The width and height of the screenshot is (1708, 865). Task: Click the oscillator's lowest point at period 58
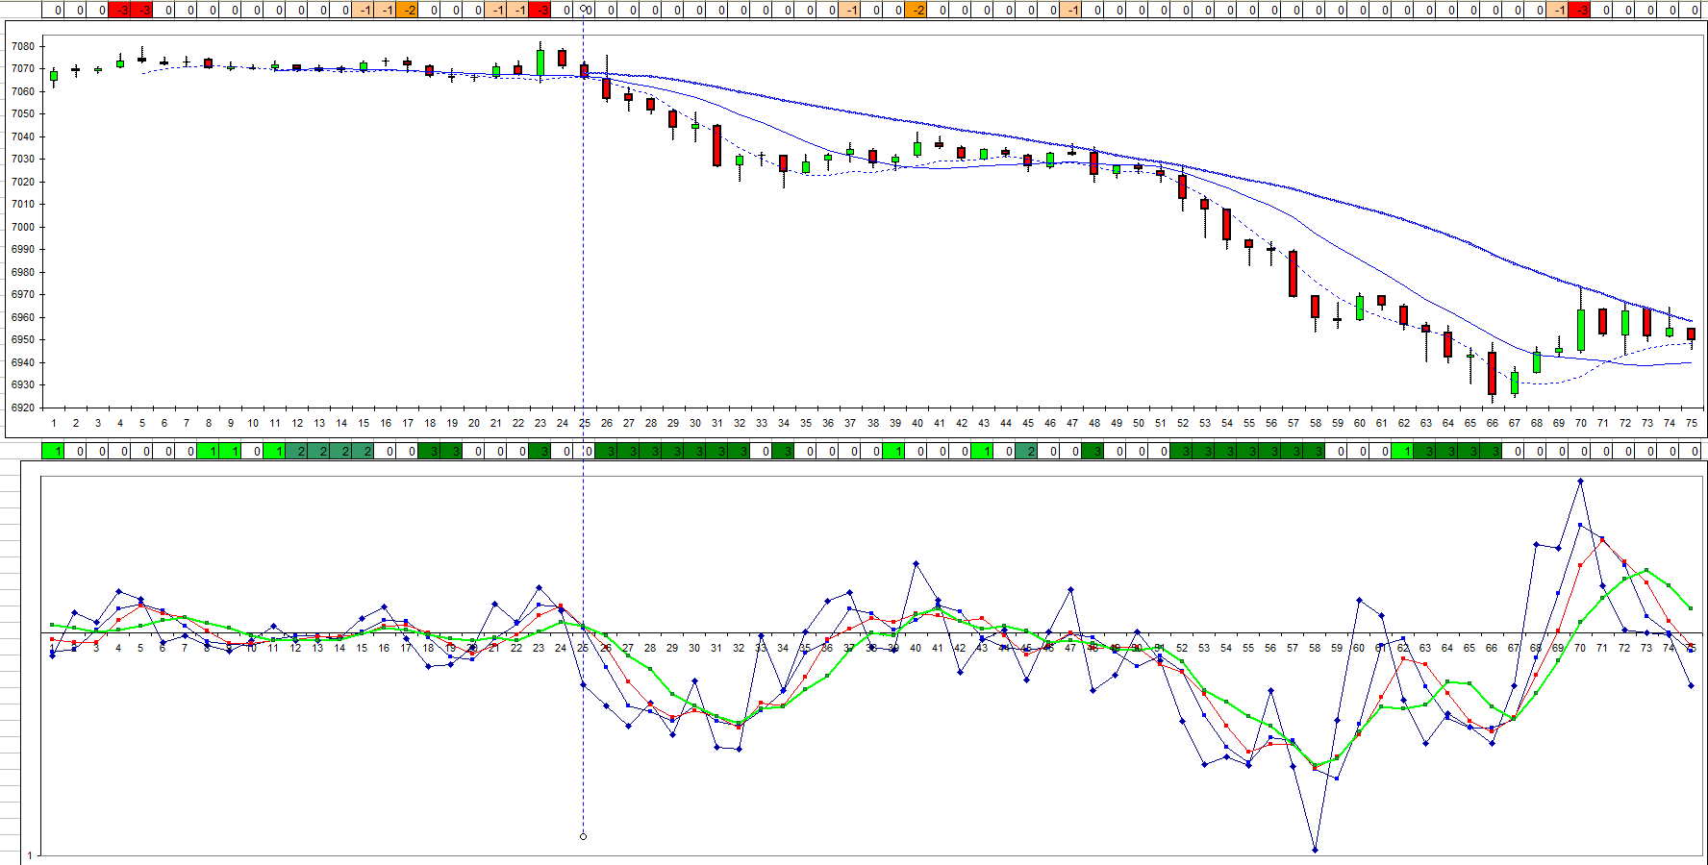point(1315,850)
